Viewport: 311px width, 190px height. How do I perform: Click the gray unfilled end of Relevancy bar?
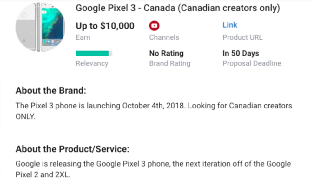(110, 53)
